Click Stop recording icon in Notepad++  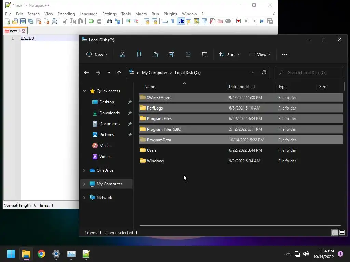click(246, 21)
